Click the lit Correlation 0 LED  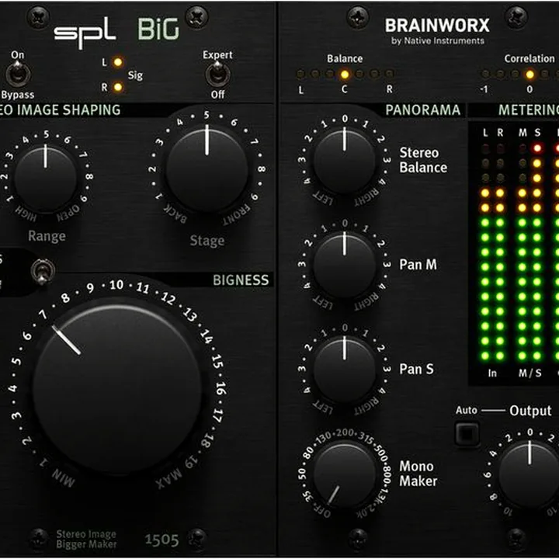pos(529,75)
